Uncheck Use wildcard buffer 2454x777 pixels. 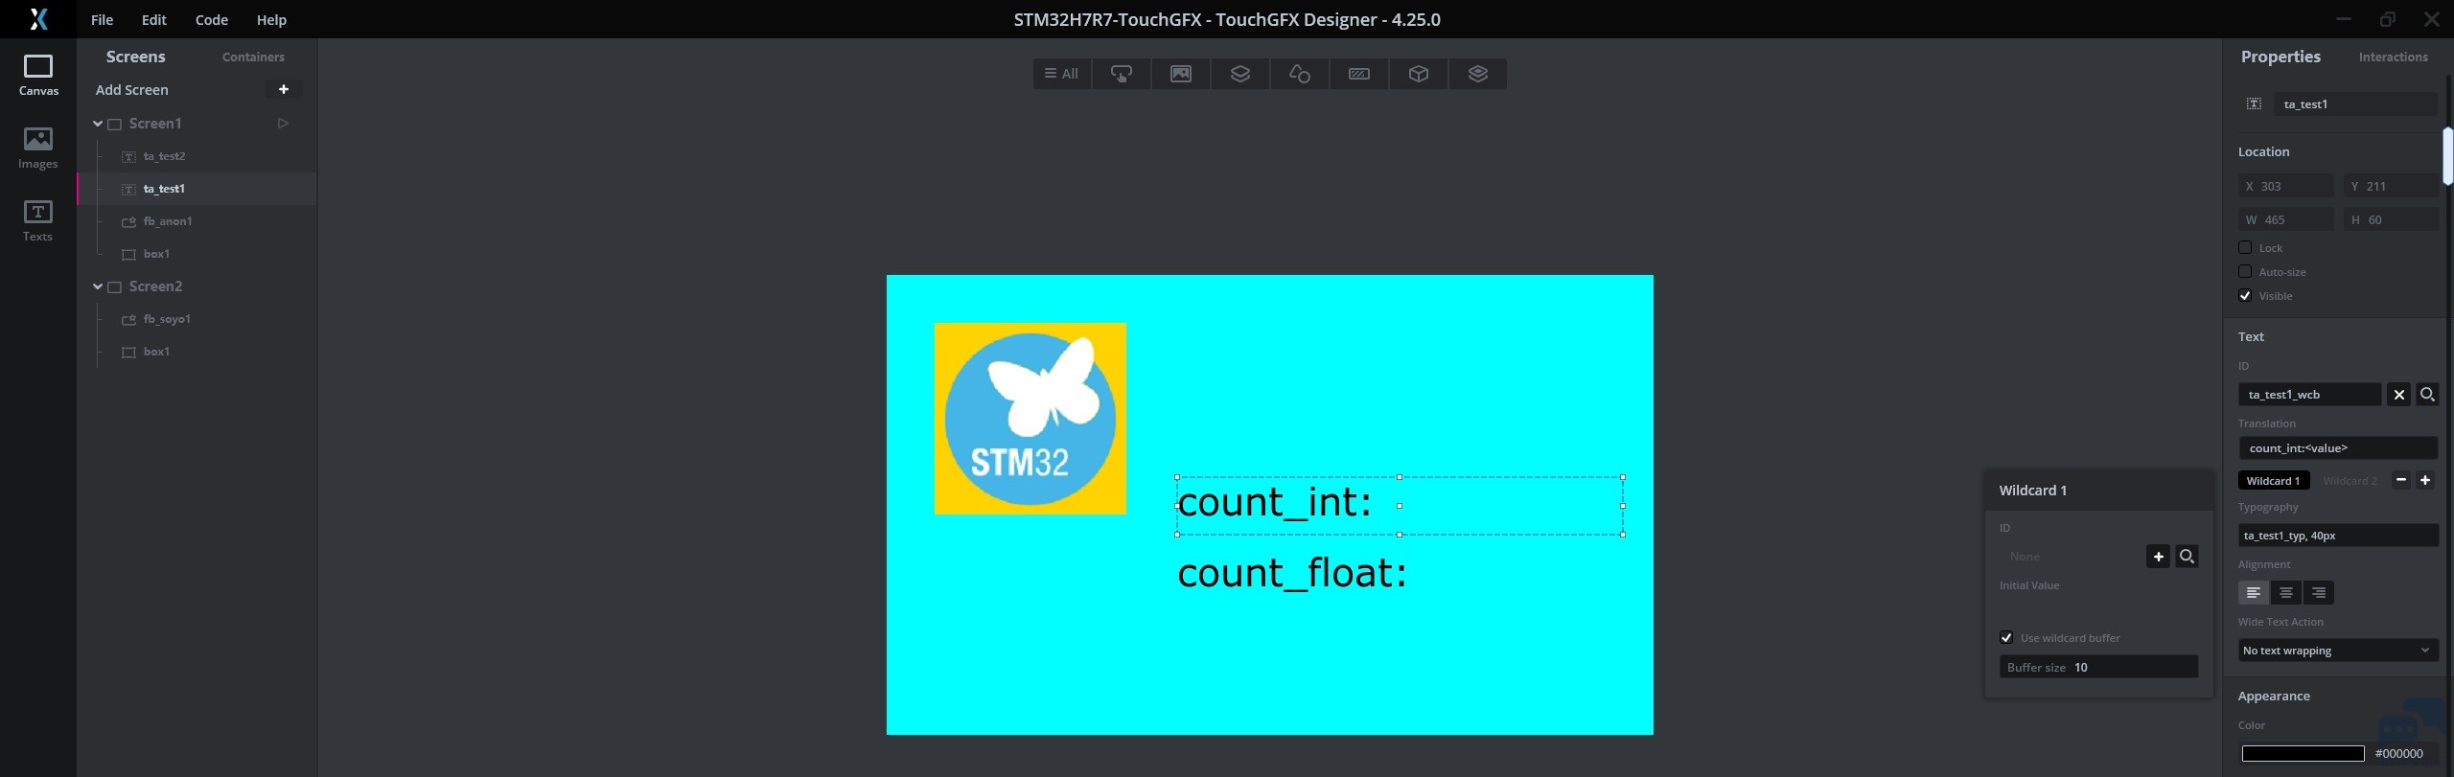click(x=2006, y=638)
